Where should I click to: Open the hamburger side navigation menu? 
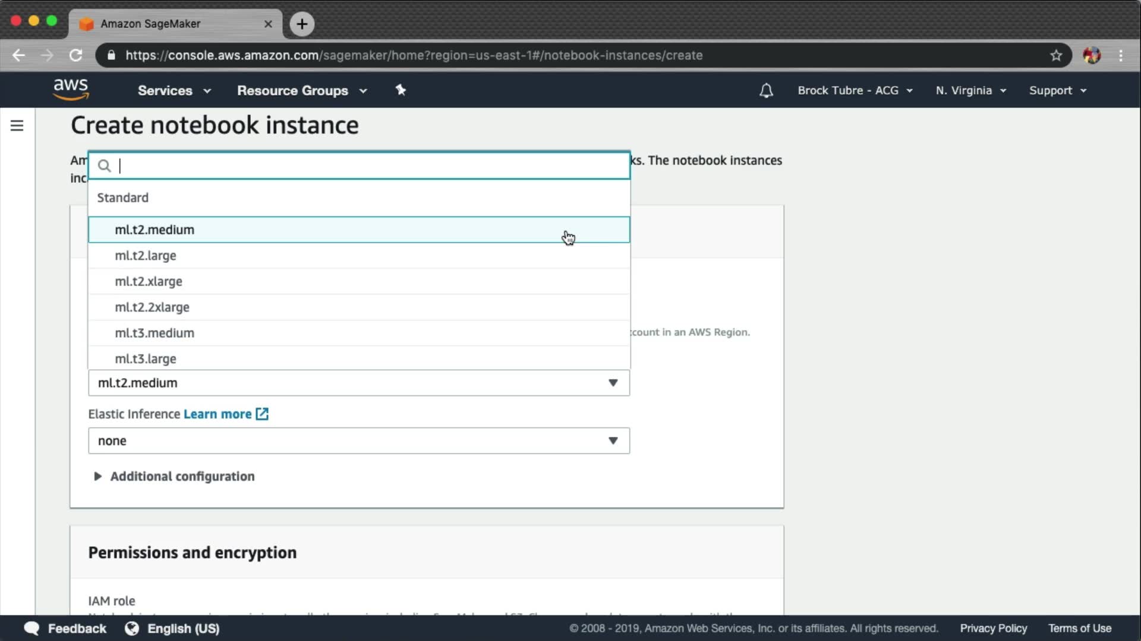pyautogui.click(x=17, y=126)
